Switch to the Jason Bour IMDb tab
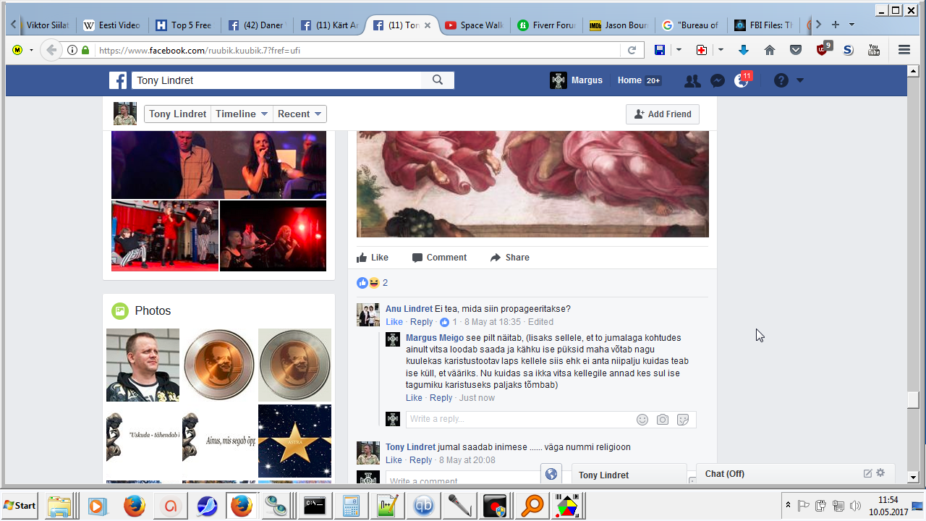 [619, 25]
